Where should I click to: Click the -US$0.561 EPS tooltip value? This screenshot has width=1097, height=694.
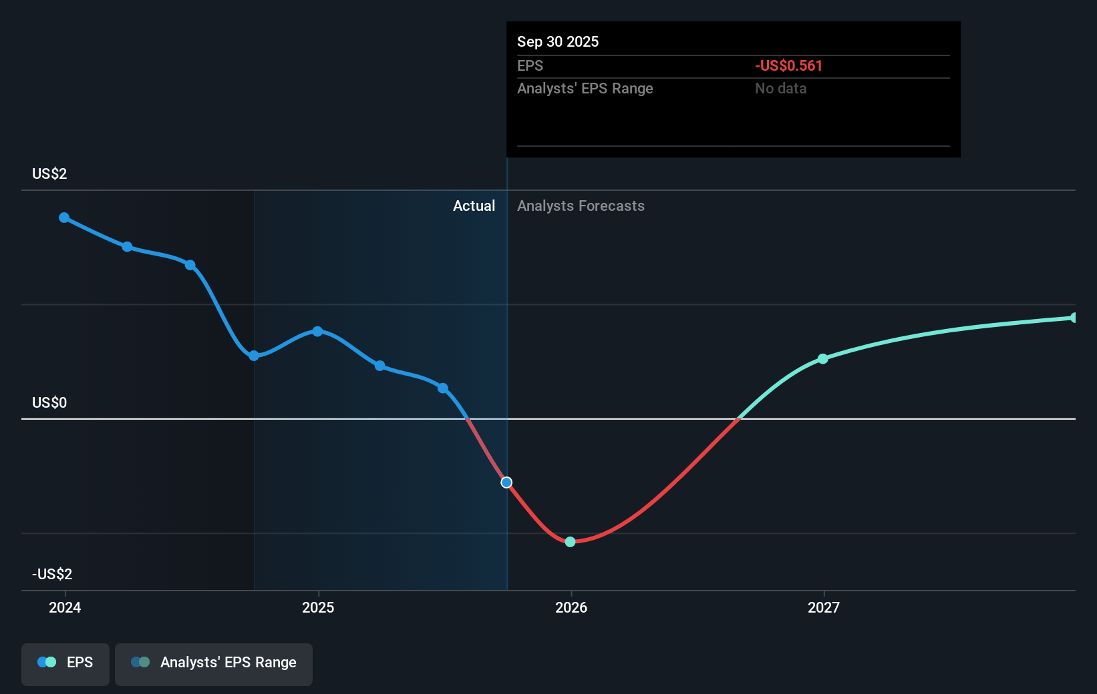point(788,65)
